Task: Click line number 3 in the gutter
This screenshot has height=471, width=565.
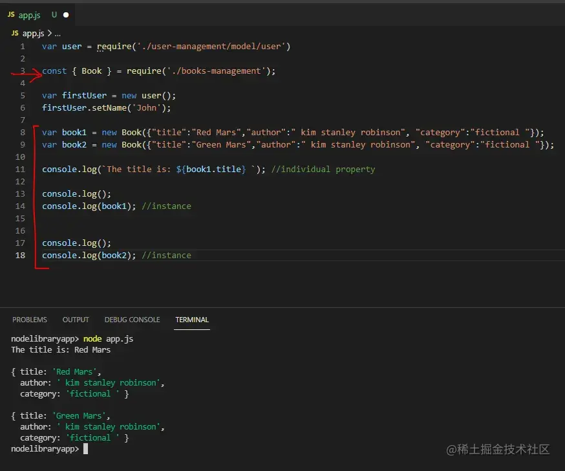Action: point(23,71)
